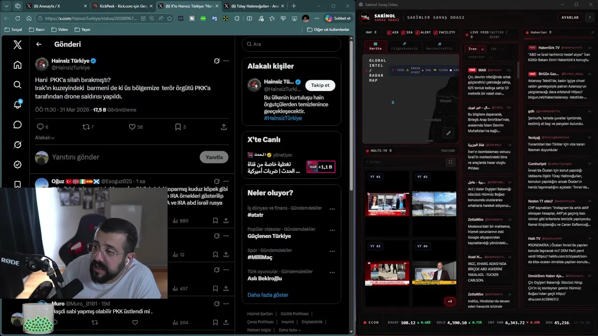The width and height of the screenshot is (598, 336).
Task: Open Edge Sohbet et Copilot button
Action: (x=338, y=18)
